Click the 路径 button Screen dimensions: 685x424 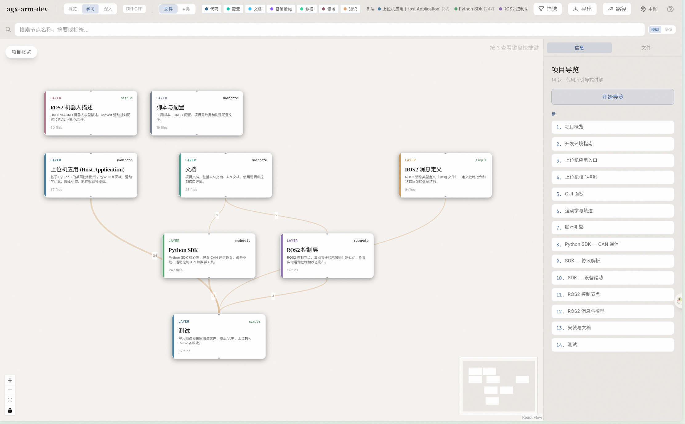[617, 9]
